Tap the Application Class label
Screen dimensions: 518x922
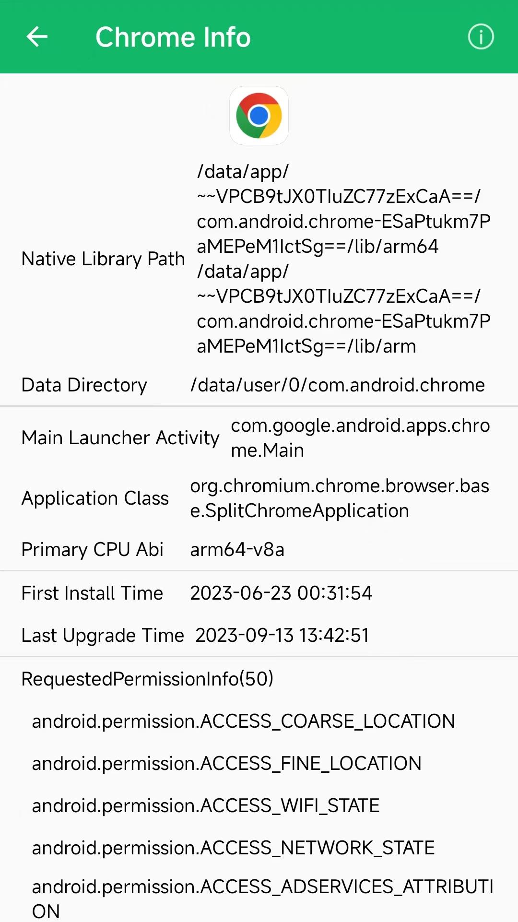pyautogui.click(x=95, y=498)
